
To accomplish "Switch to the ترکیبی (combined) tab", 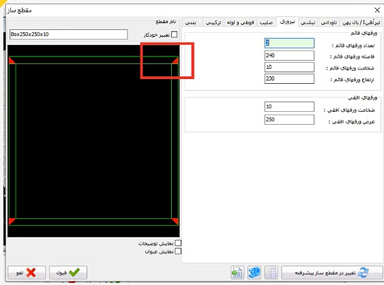I will pos(213,22).
